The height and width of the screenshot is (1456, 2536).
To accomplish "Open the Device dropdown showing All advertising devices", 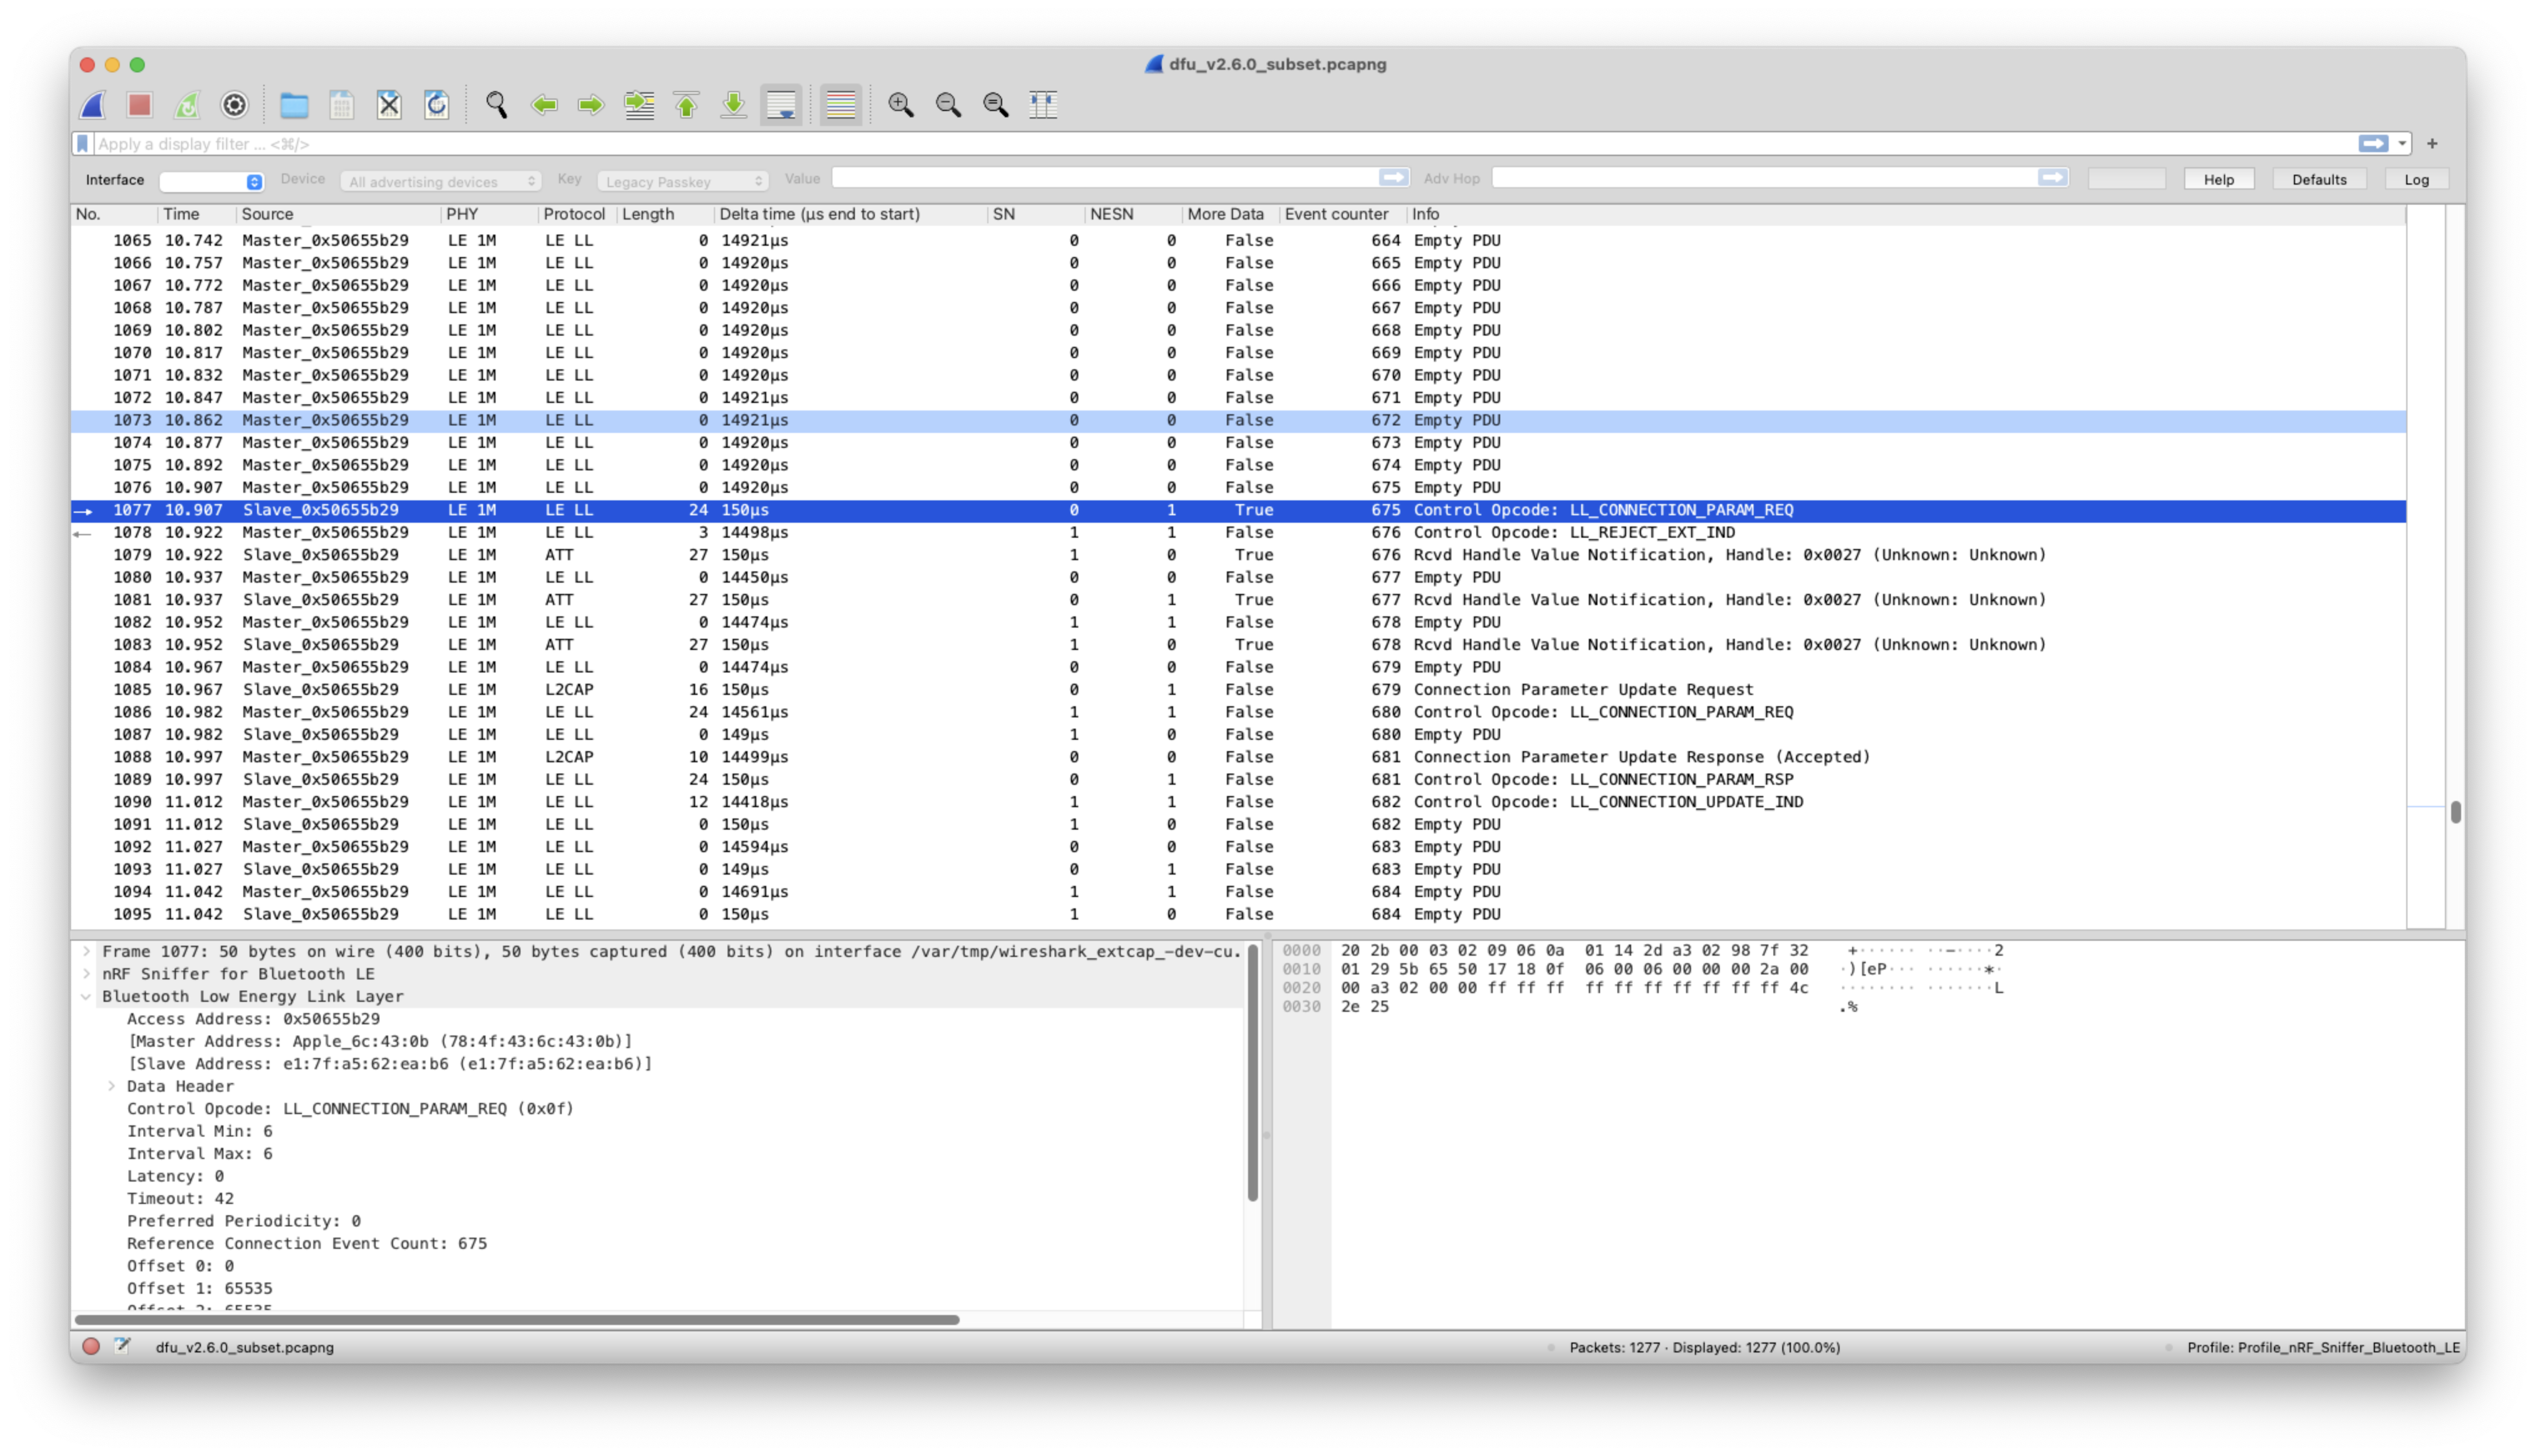I will click(x=440, y=181).
